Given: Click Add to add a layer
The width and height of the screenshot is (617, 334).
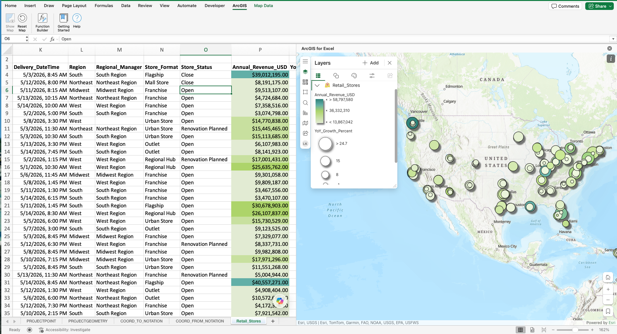Looking at the screenshot, I should click(371, 63).
